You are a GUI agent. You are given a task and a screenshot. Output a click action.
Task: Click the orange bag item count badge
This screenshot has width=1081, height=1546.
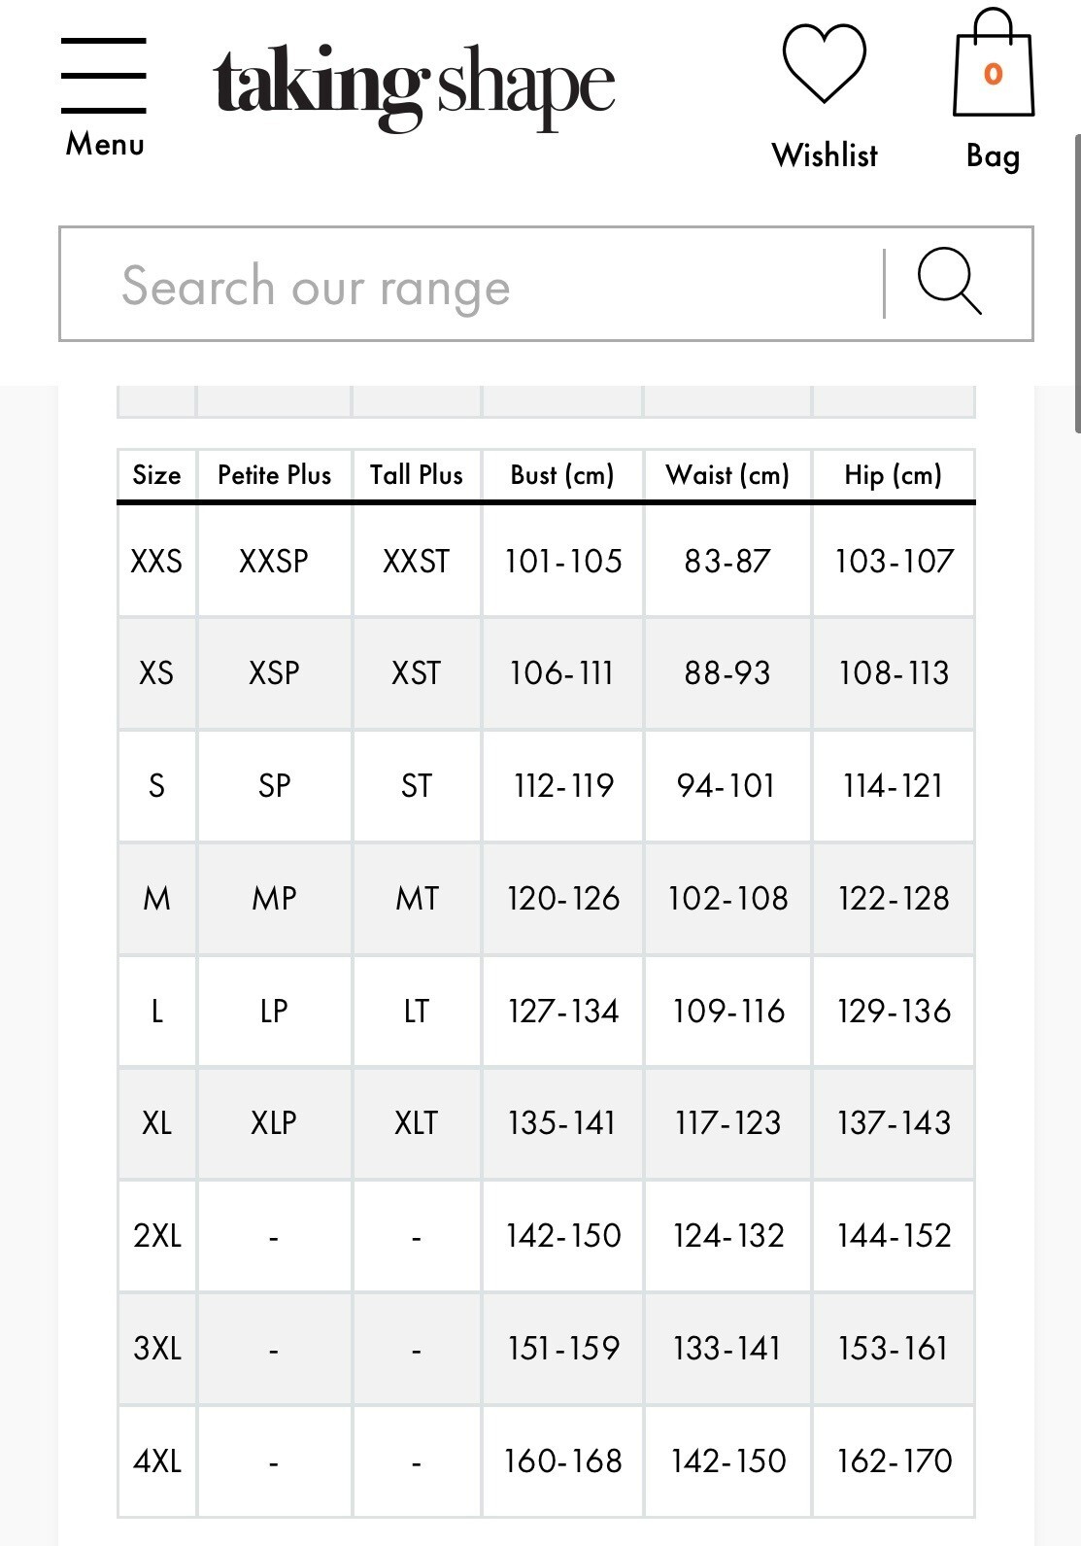[x=993, y=74]
